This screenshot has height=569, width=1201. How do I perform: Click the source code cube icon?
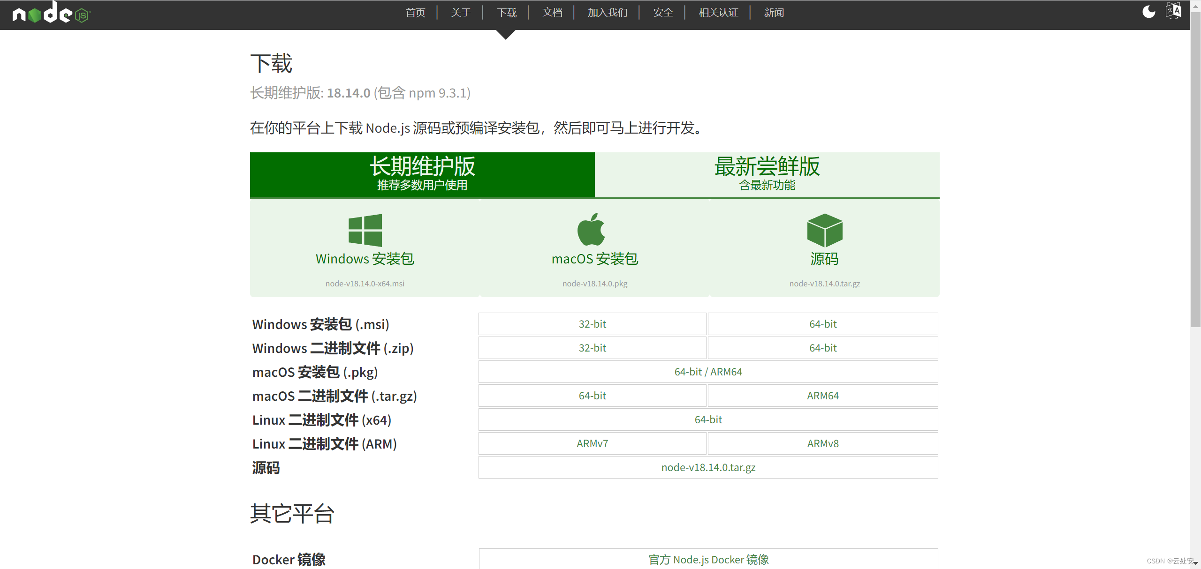(x=824, y=230)
